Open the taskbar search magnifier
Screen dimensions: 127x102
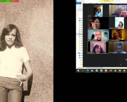click(x=83, y=71)
